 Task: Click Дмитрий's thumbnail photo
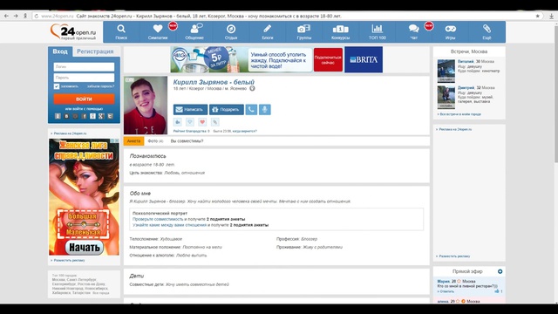(446, 97)
